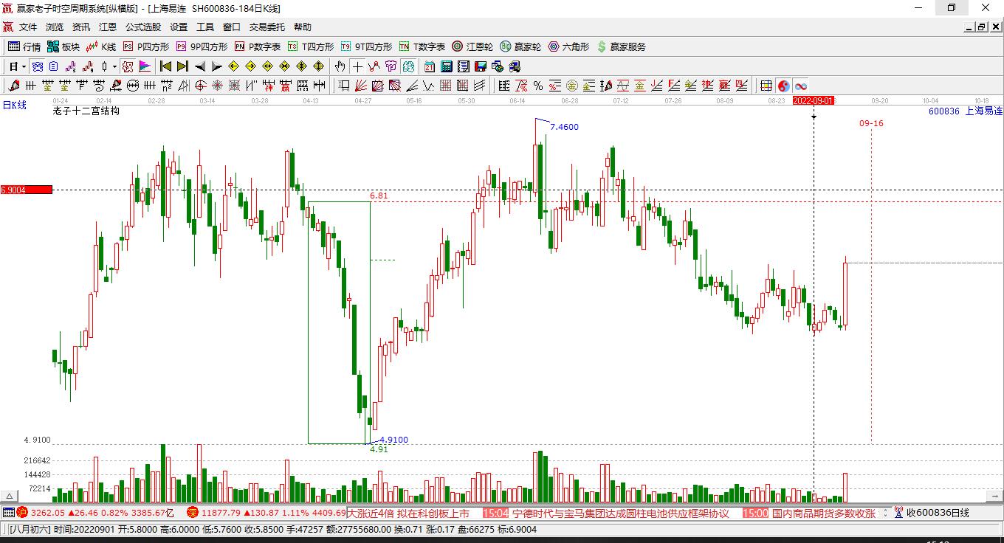Click the percent sign icon
This screenshot has width=1004, height=543.
coord(538,86)
